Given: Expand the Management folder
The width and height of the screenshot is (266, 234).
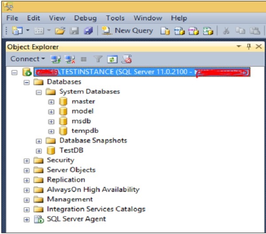Looking at the screenshot, I should [27, 200].
